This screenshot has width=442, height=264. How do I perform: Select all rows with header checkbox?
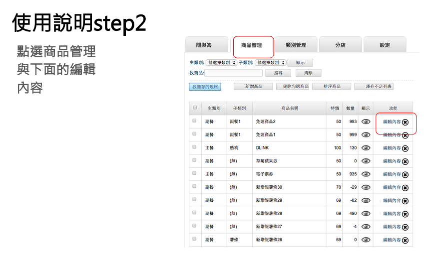[195, 108]
